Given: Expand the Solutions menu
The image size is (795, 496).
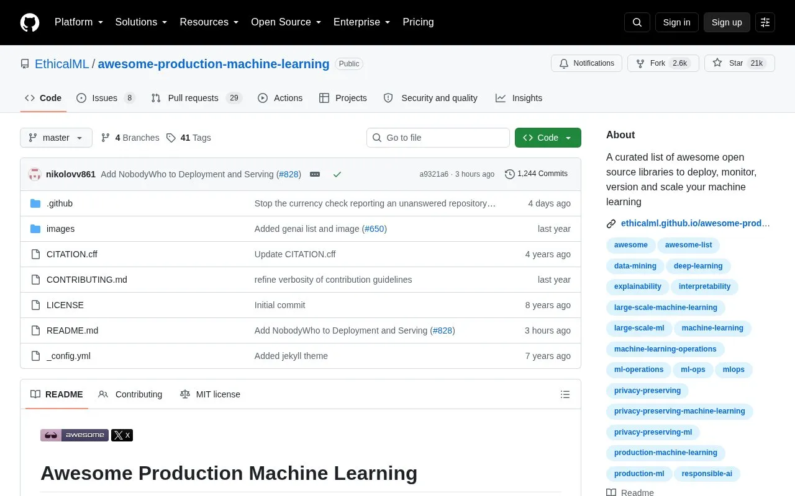Looking at the screenshot, I should [x=141, y=22].
